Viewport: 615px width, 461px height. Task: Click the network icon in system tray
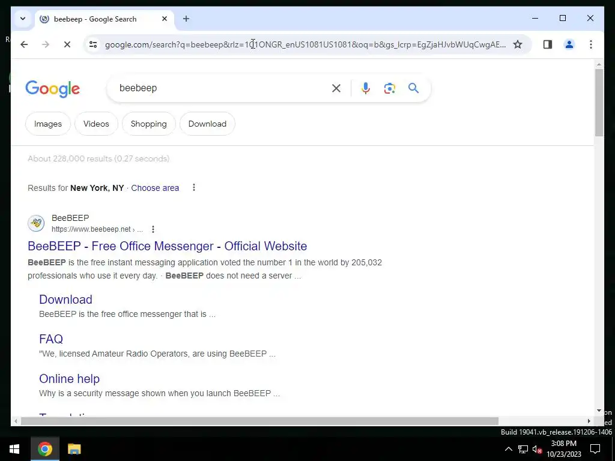[523, 449]
